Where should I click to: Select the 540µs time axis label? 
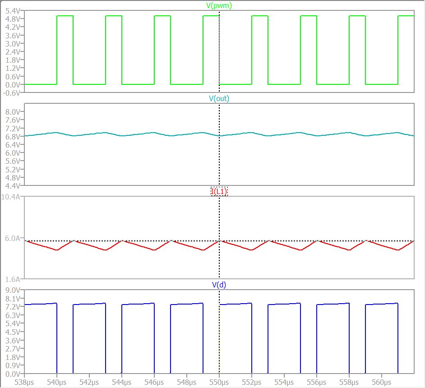(x=57, y=383)
